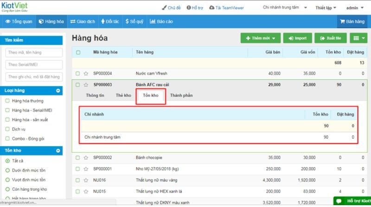The image size is (371, 207).
Task: Star the NU016 Thắt lưng item
Action: tap(86, 180)
